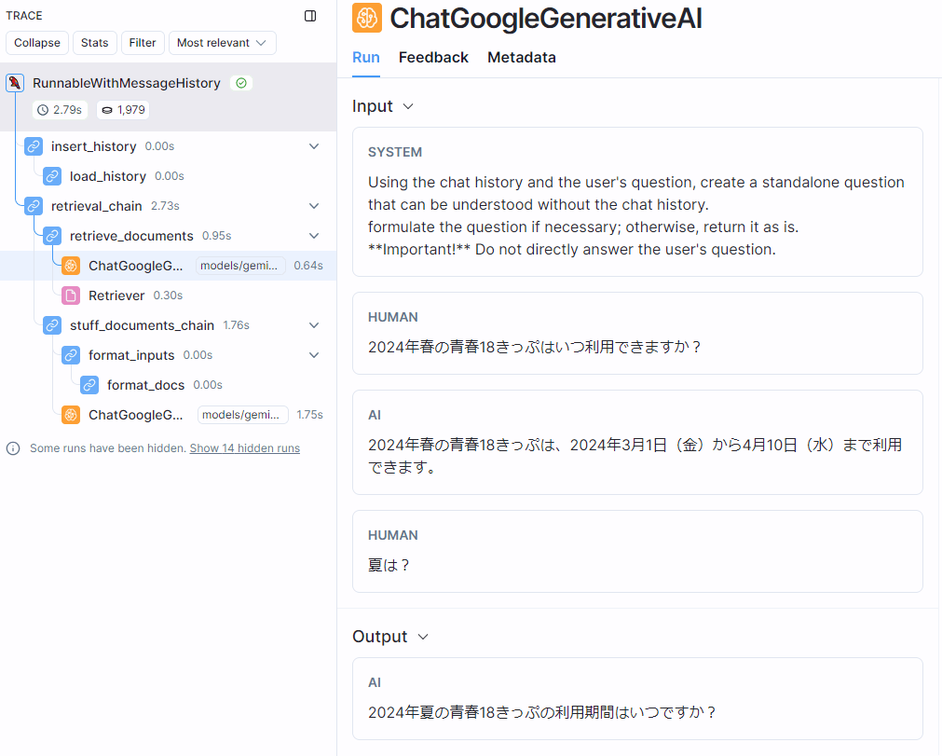Open the Most relevant sort dropdown
The width and height of the screenshot is (942, 756).
223,43
